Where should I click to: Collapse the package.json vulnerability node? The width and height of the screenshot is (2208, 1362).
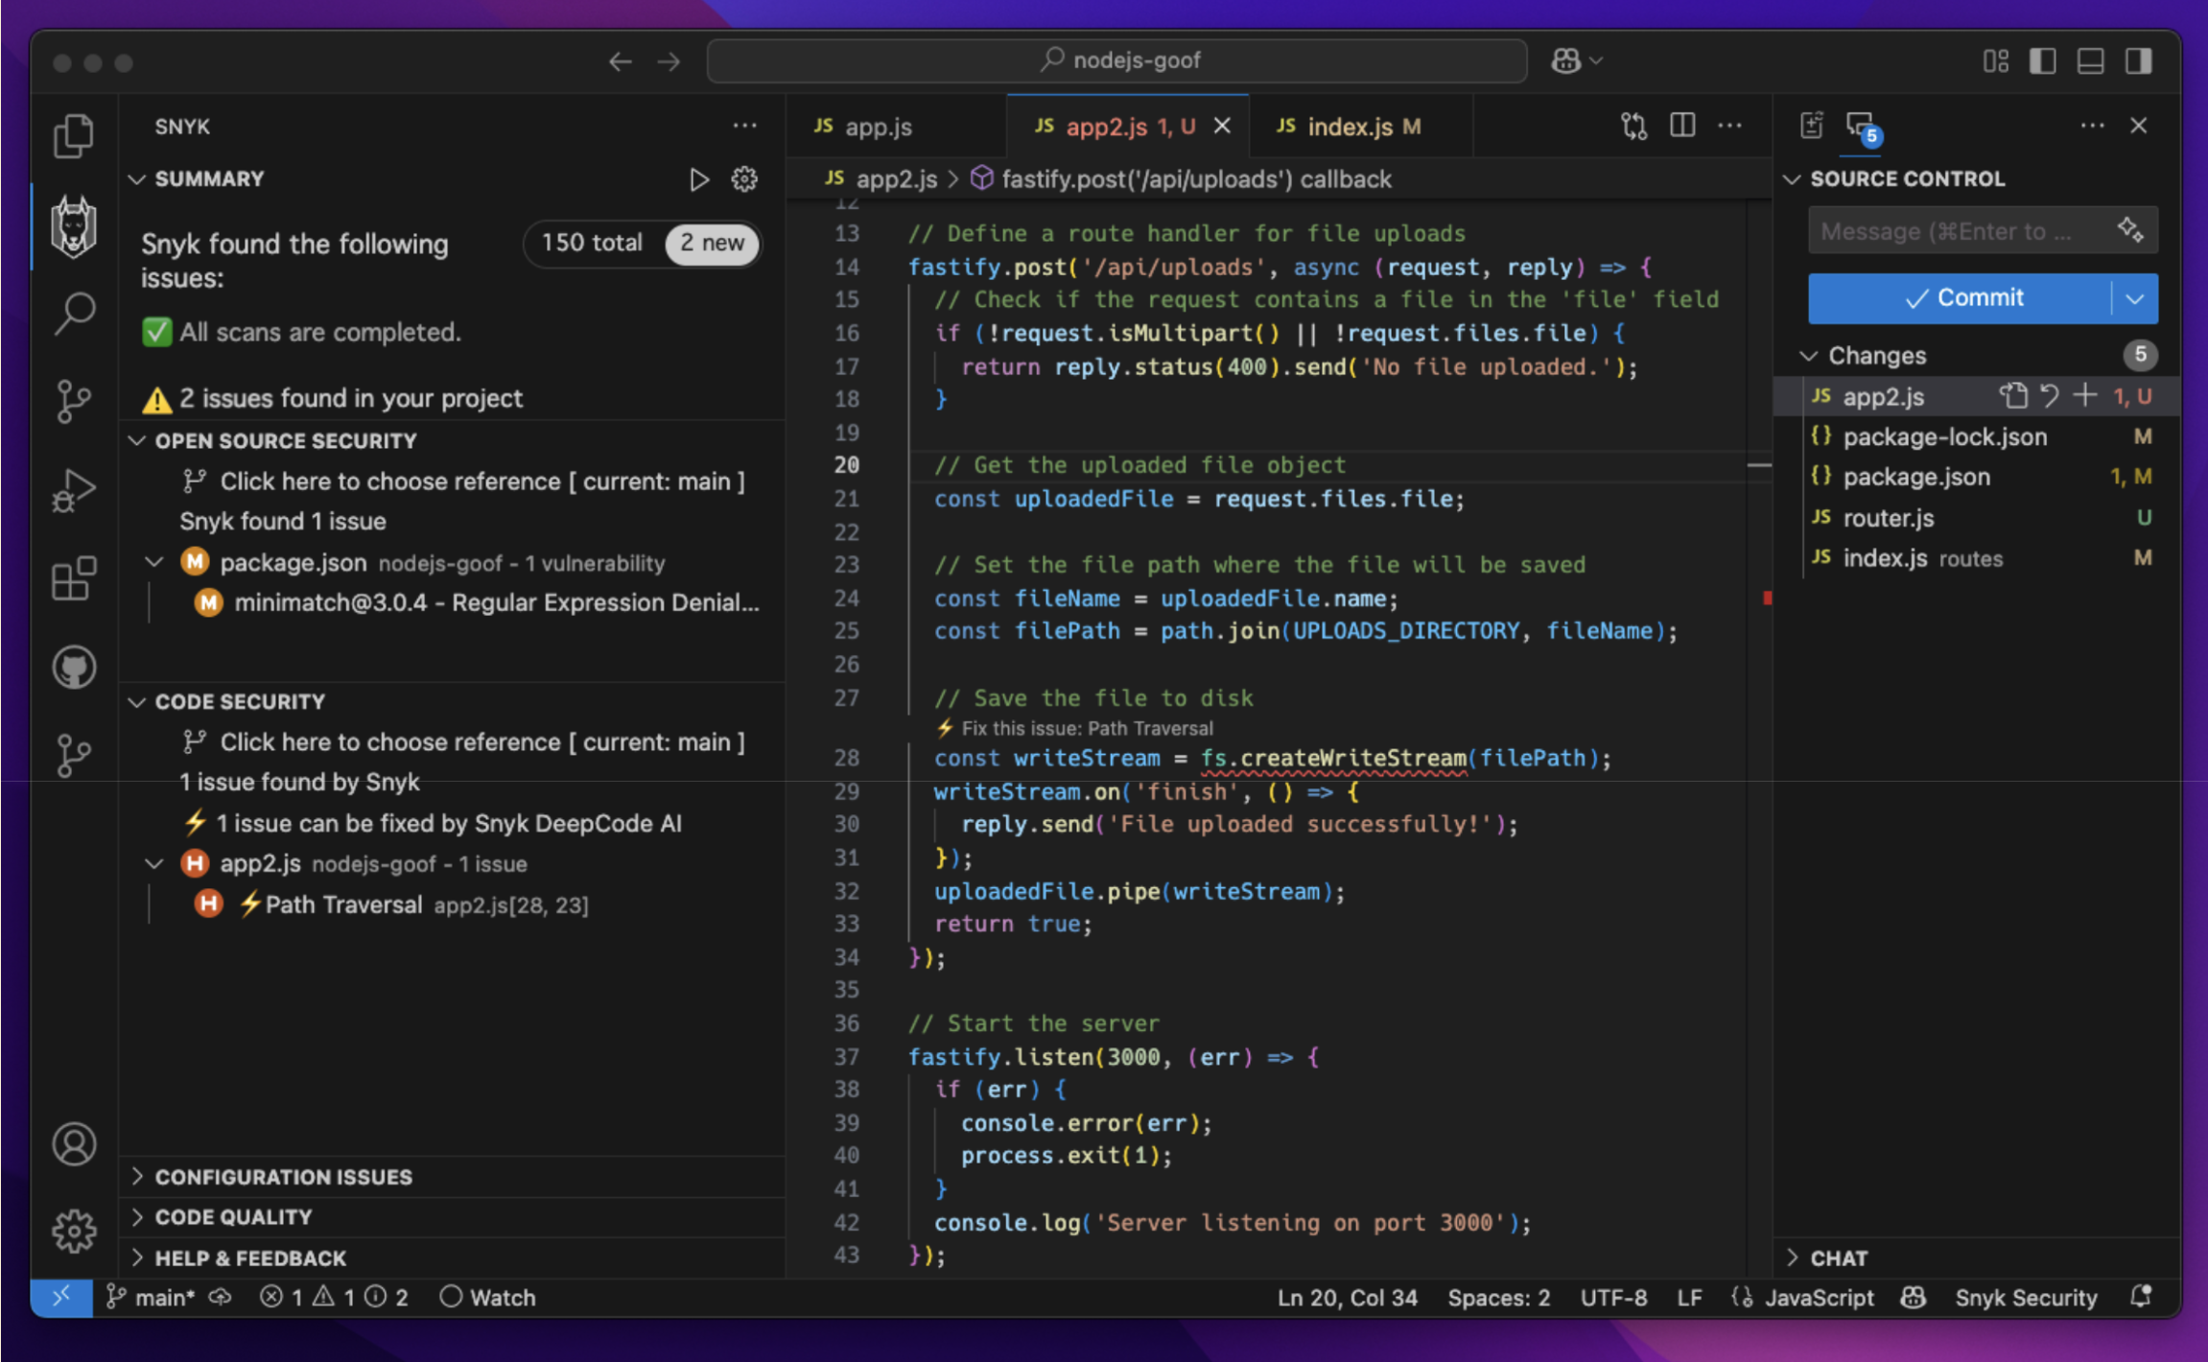click(153, 562)
